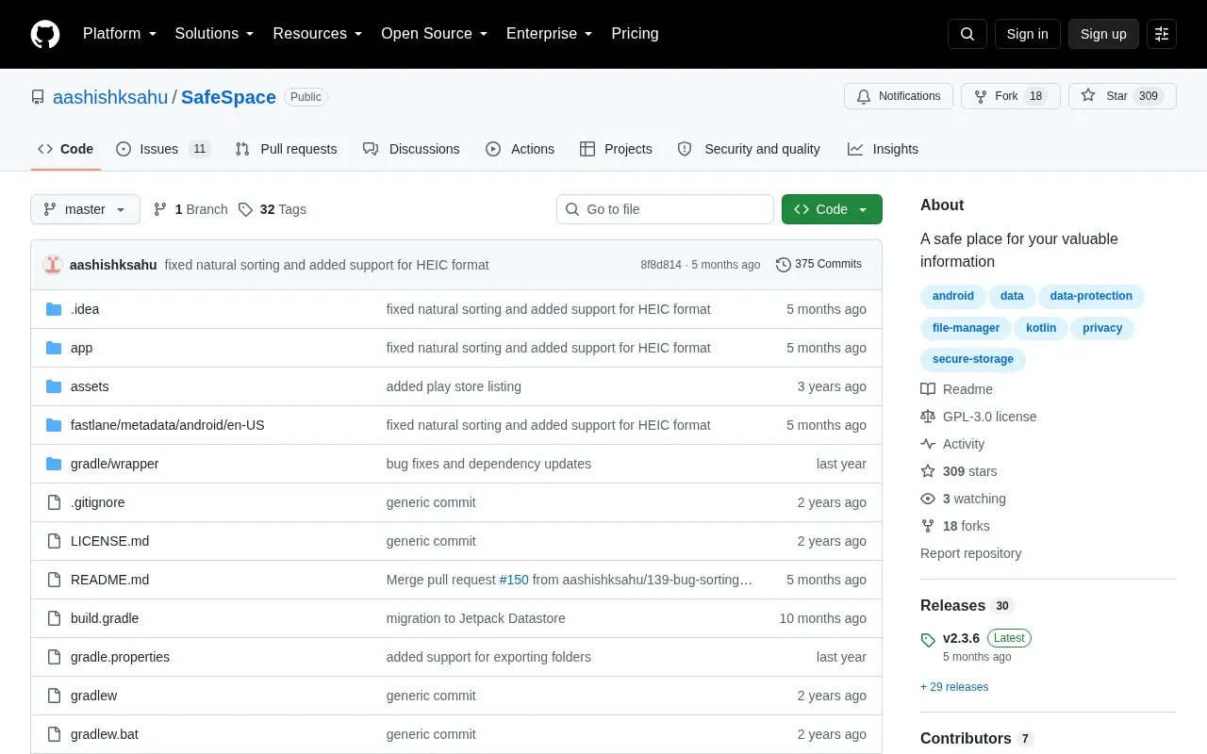Screen dimensions: 1207x754
Task: Open the appearance settings icon button
Action: 1162,34
